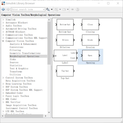Select Communications Toolbox HDL Support item
The width and height of the screenshot is (123, 123).
pos(26,38)
